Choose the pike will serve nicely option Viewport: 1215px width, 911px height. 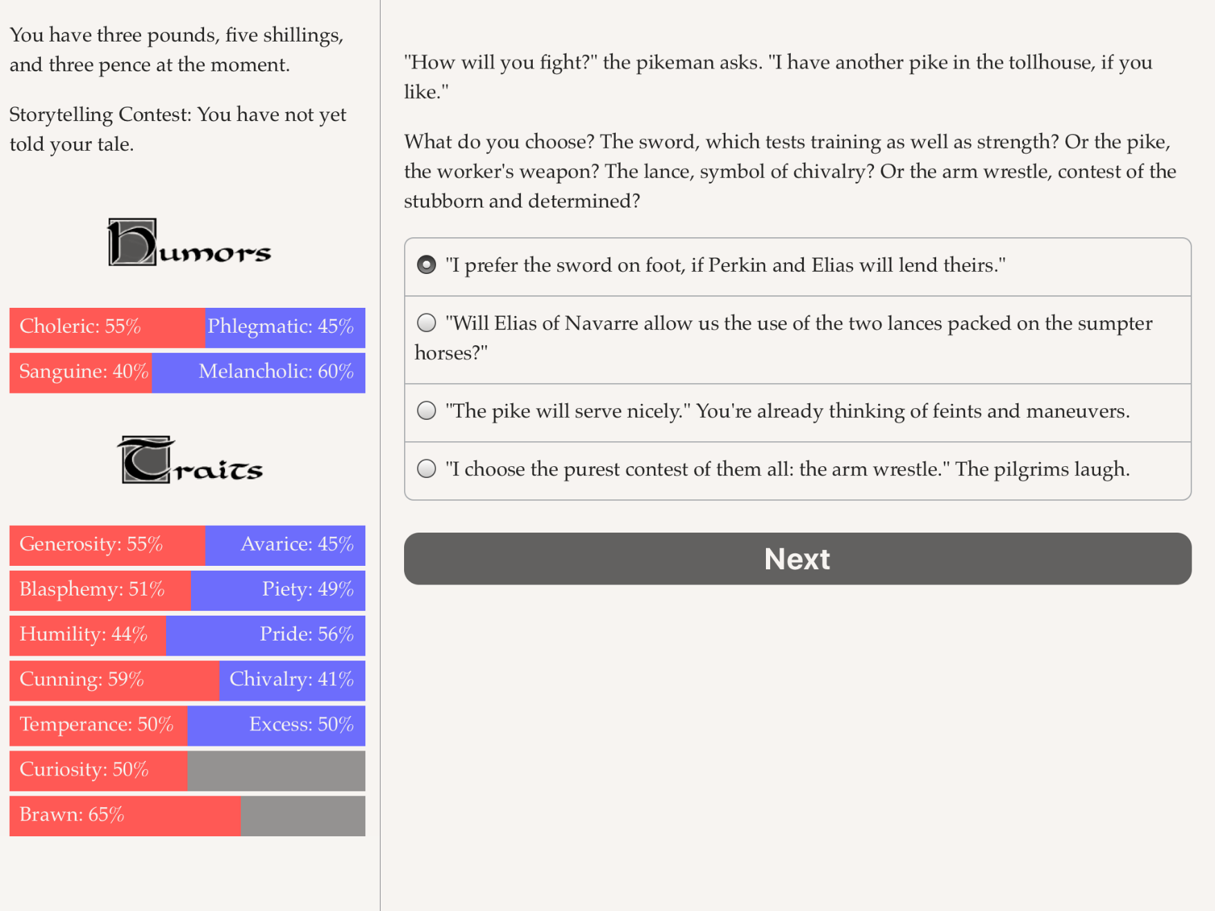point(798,412)
